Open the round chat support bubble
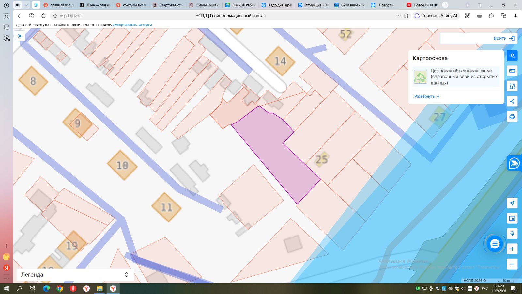 tap(495, 244)
